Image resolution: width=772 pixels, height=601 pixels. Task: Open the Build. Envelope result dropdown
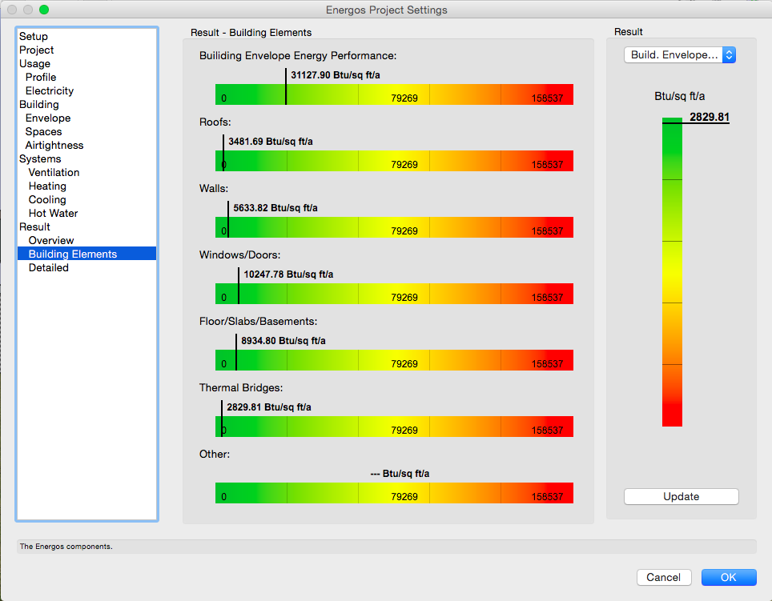click(x=679, y=54)
